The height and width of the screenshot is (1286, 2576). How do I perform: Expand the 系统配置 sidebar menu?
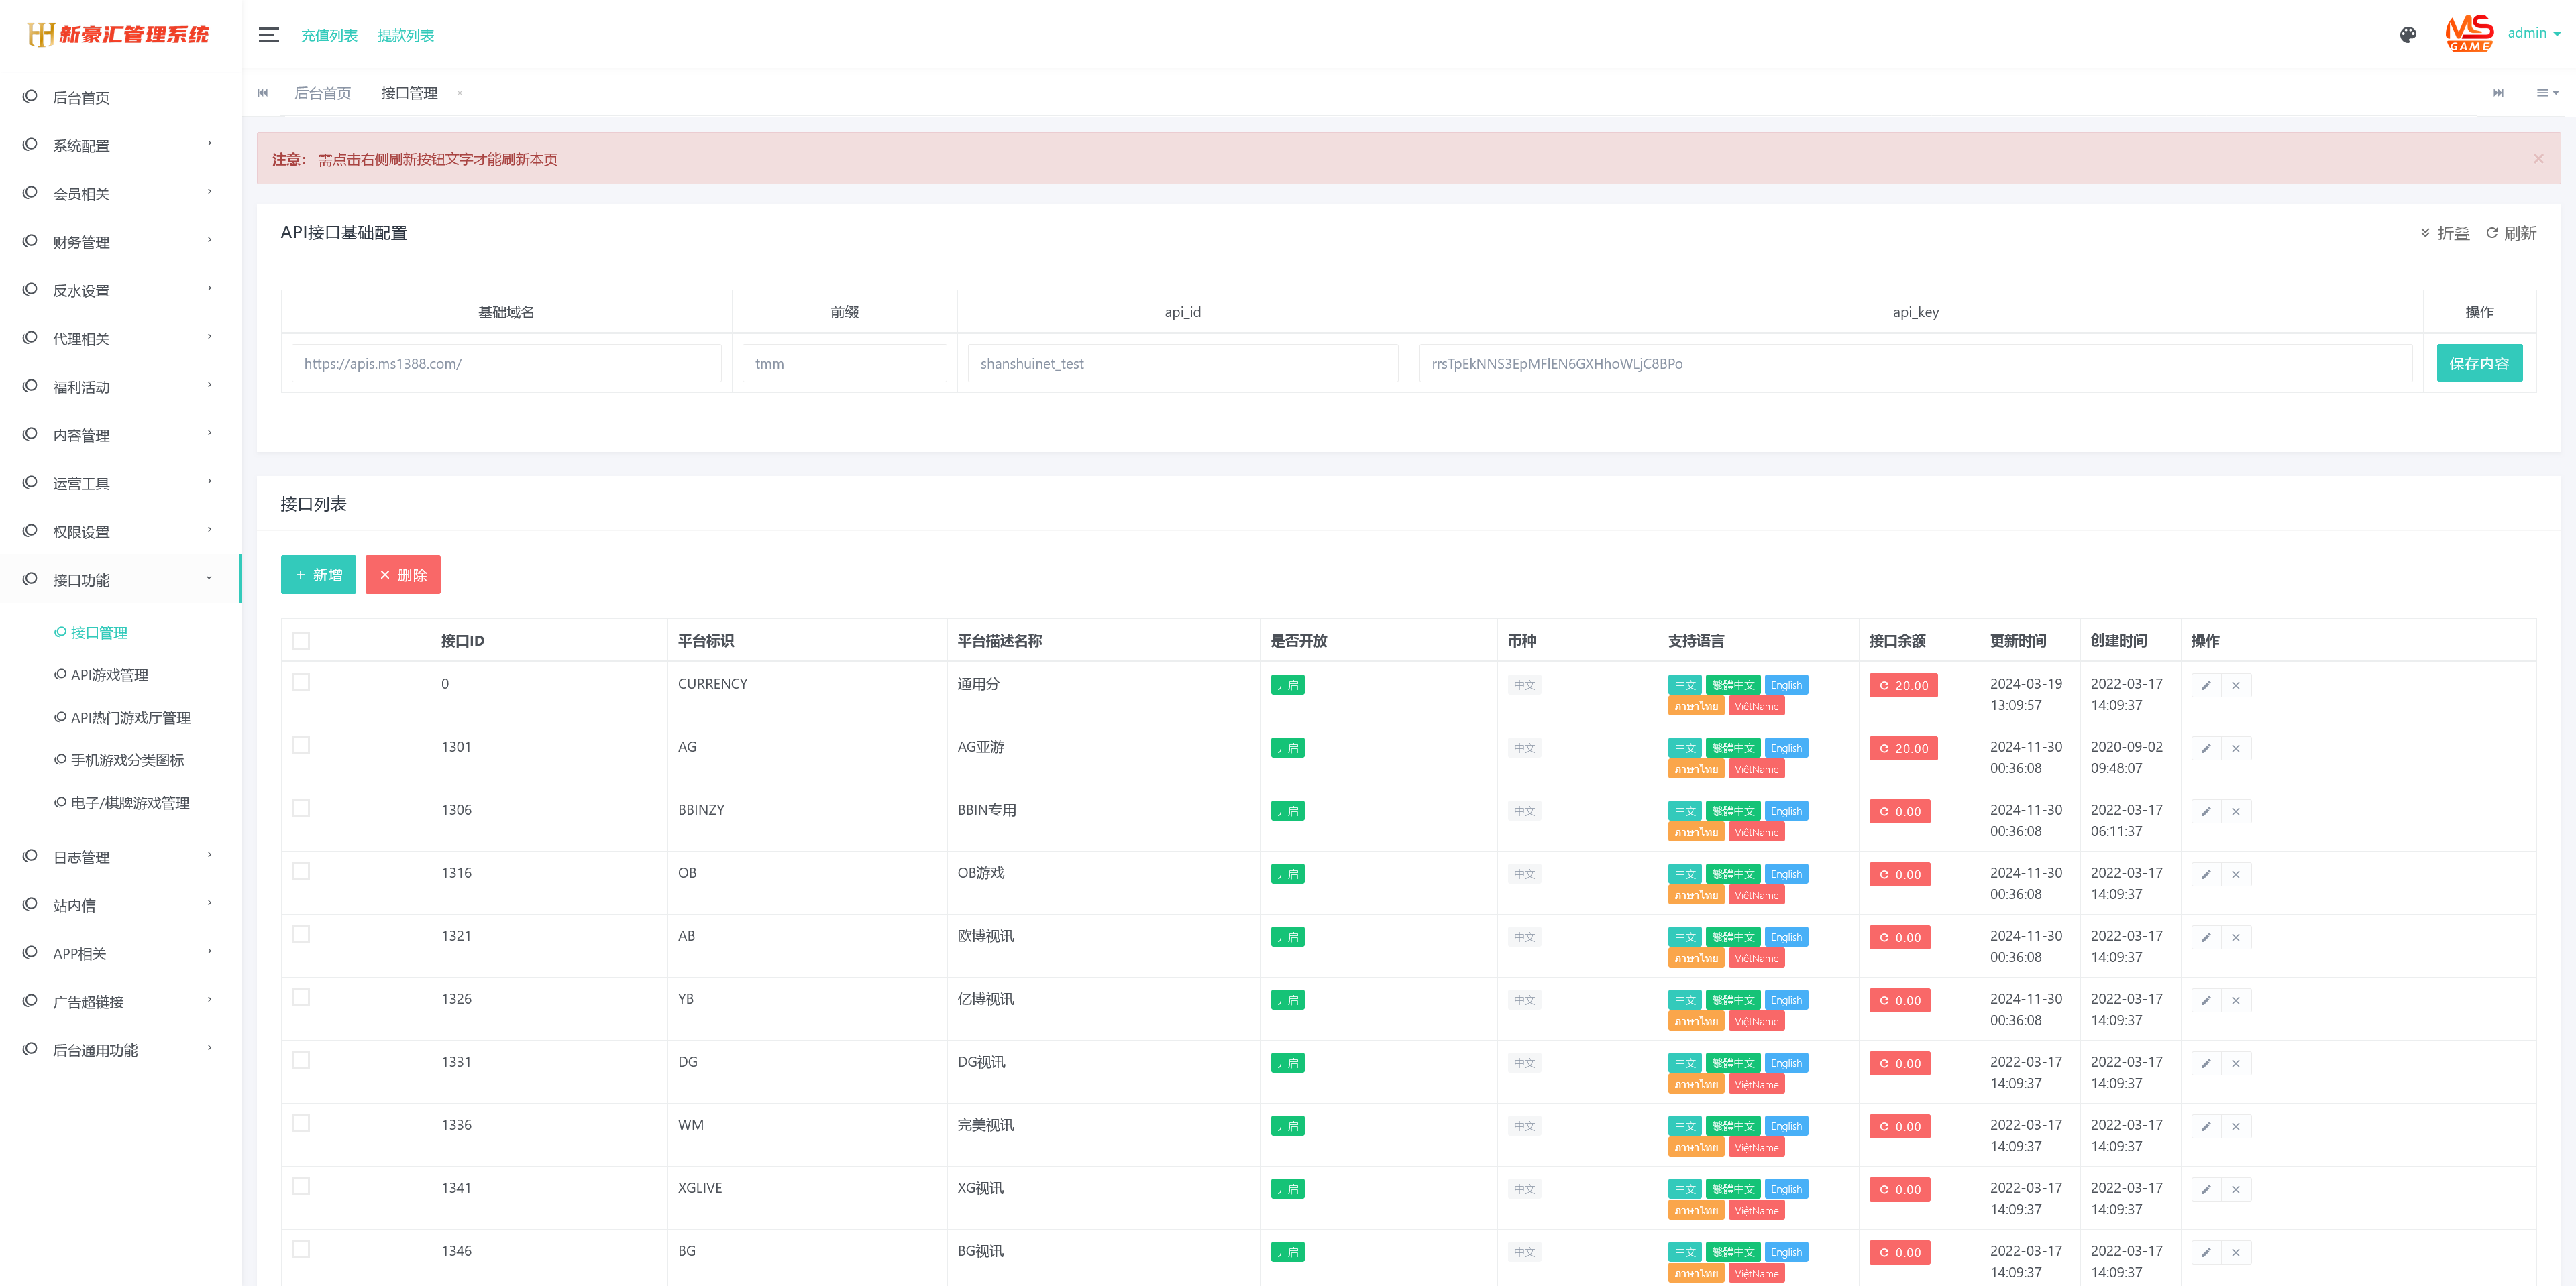coord(120,146)
